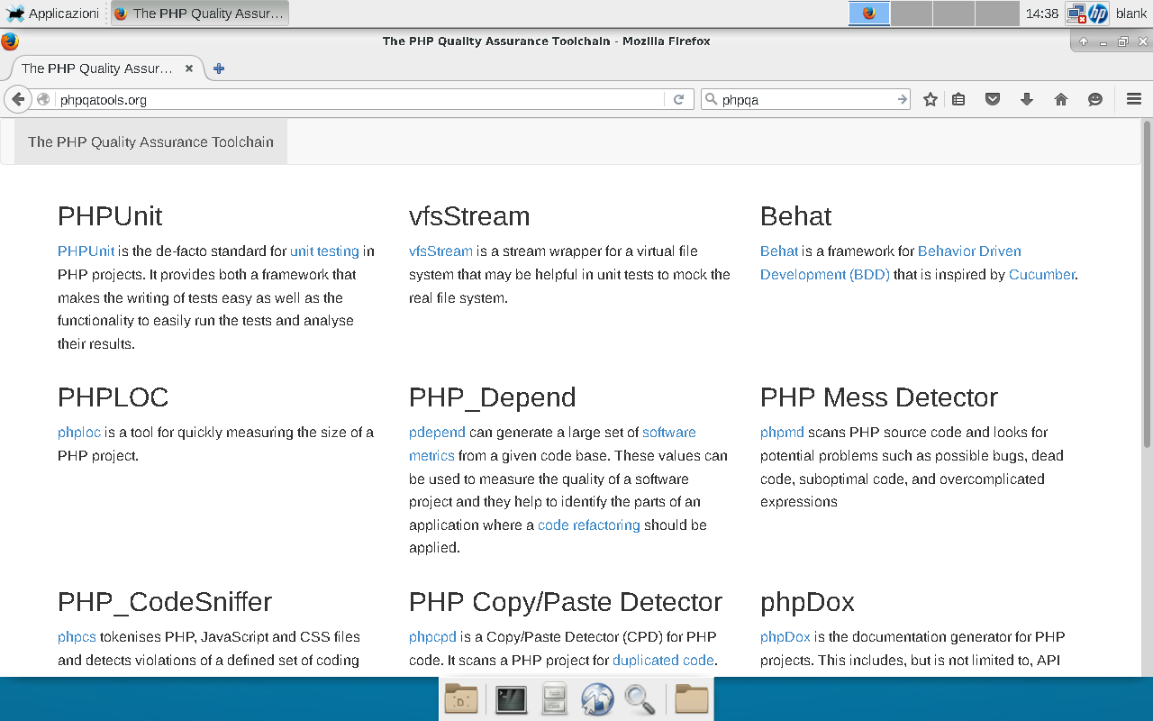
Task: Open the Firefox hamburger menu
Action: (x=1134, y=99)
